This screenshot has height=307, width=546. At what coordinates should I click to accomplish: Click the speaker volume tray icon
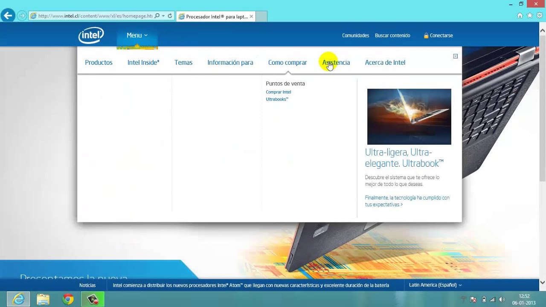(502, 299)
